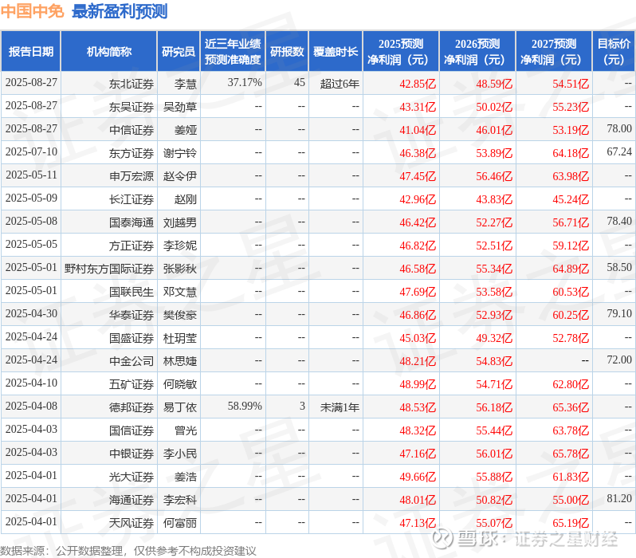
Task: Click the 机构简称 column header
Action: click(x=108, y=52)
